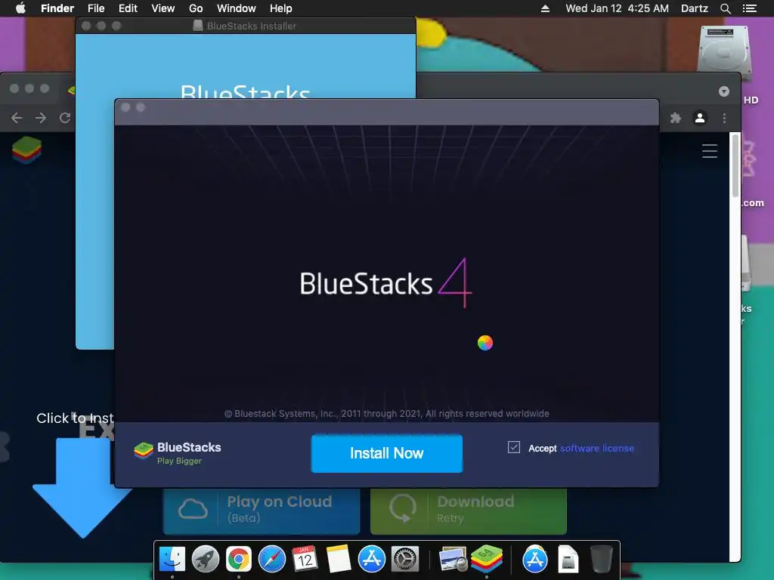This screenshot has height=580, width=774.
Task: Open website hamburger menu
Action: [710, 151]
